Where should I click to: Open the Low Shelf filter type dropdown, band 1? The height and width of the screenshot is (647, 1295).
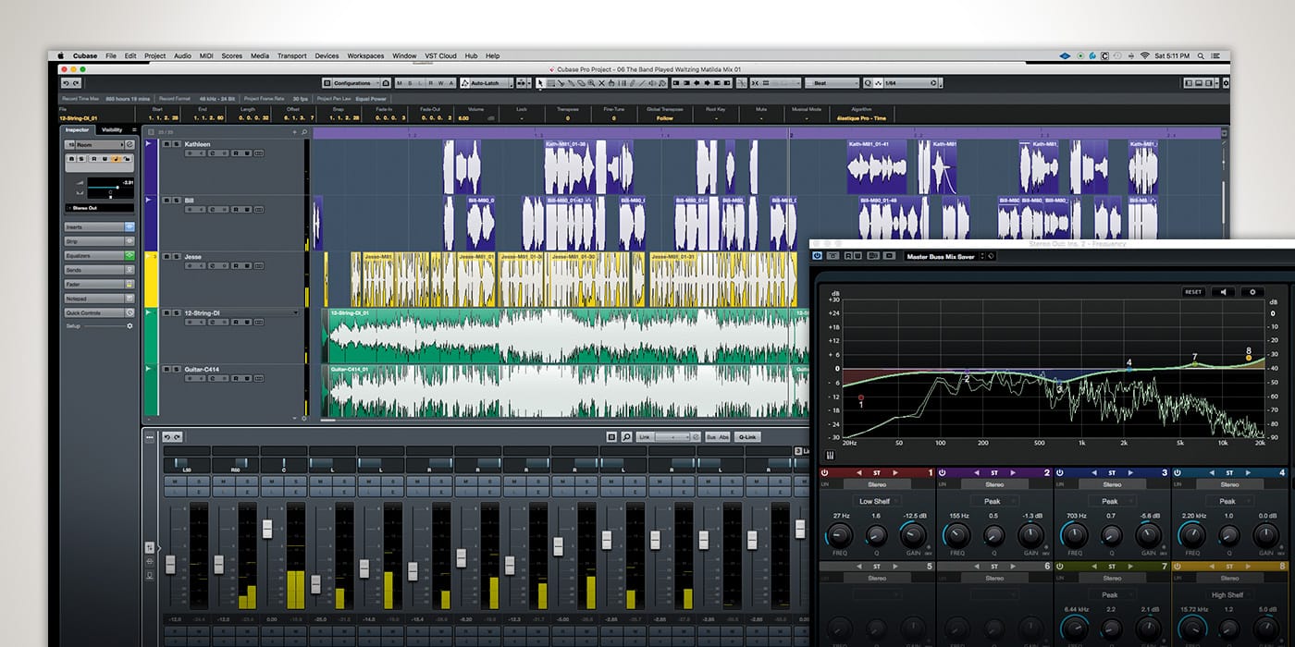875,501
